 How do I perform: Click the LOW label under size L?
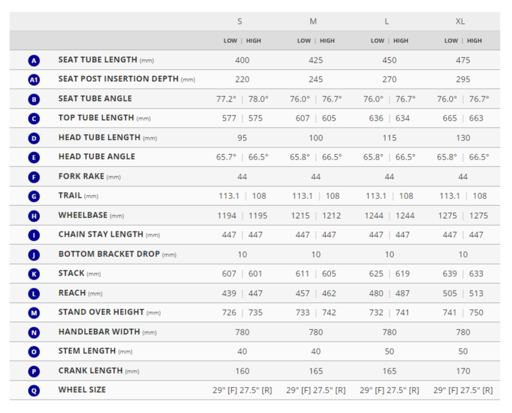(377, 41)
